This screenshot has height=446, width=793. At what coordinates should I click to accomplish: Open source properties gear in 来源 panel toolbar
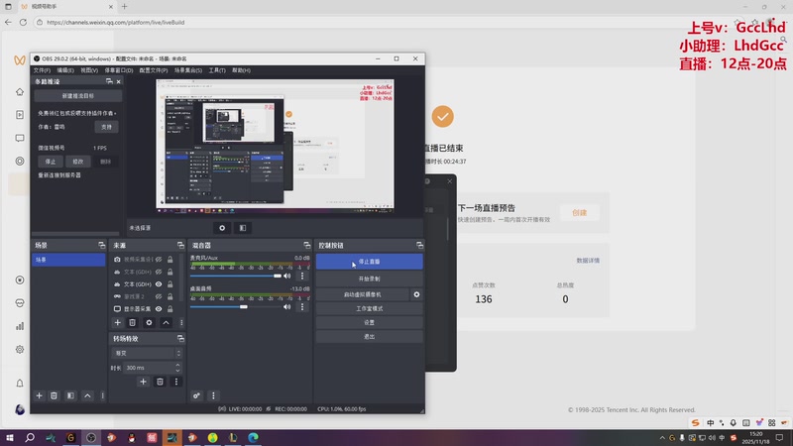[x=149, y=323]
